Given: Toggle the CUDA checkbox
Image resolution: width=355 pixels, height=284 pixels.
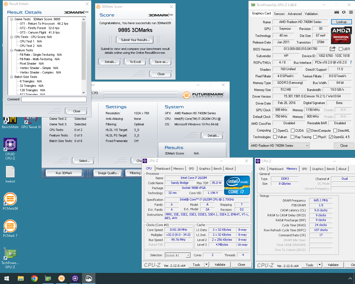Looking at the screenshot, I should click(x=293, y=131).
